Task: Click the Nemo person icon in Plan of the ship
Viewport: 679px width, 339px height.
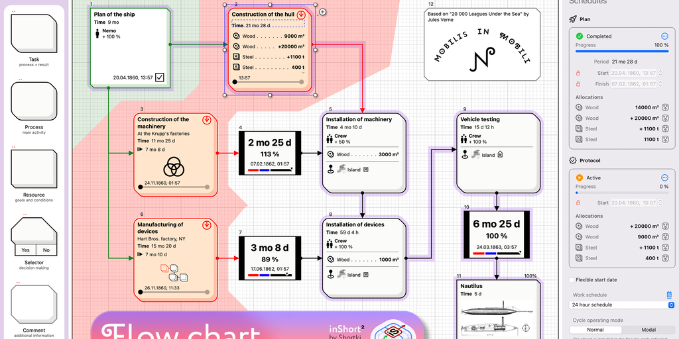Action: point(97,34)
